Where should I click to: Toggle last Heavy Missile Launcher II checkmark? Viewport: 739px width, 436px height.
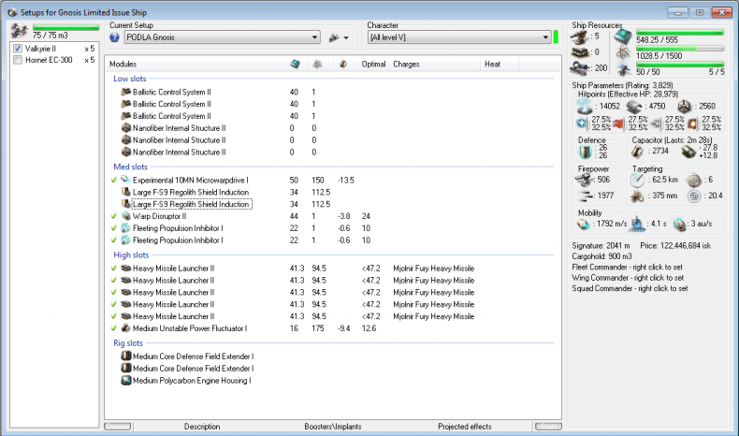tap(114, 316)
